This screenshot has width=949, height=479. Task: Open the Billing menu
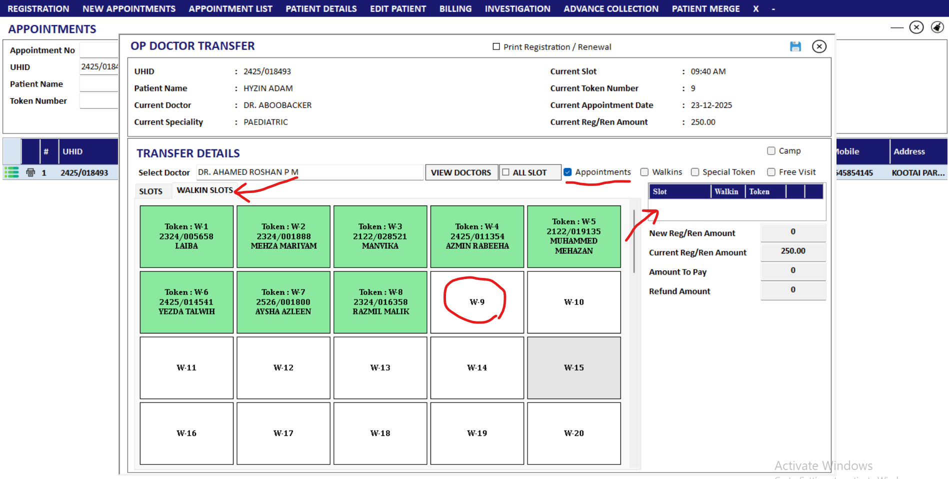455,8
